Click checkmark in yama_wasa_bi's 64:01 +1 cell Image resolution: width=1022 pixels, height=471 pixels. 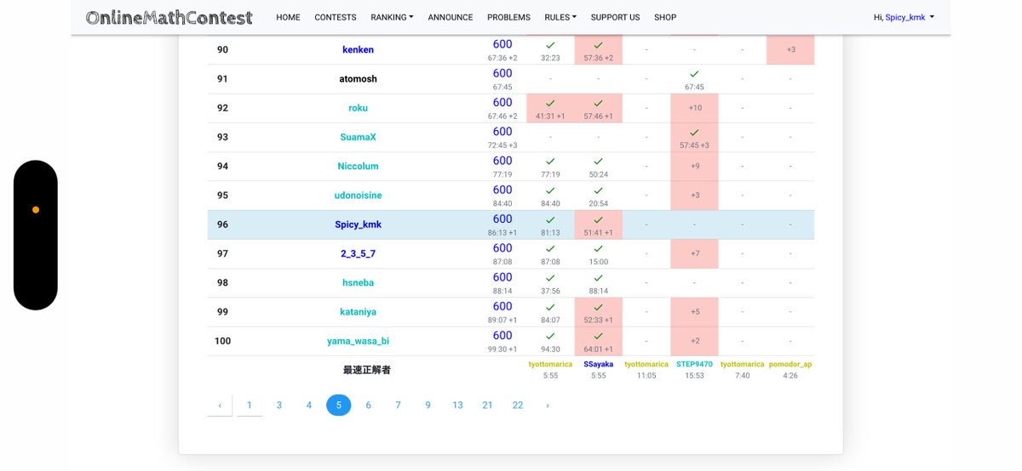[598, 336]
